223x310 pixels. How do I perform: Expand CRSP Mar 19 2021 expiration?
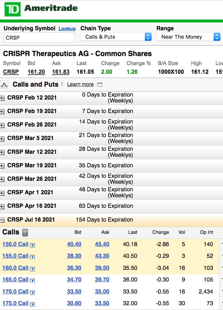[2, 166]
